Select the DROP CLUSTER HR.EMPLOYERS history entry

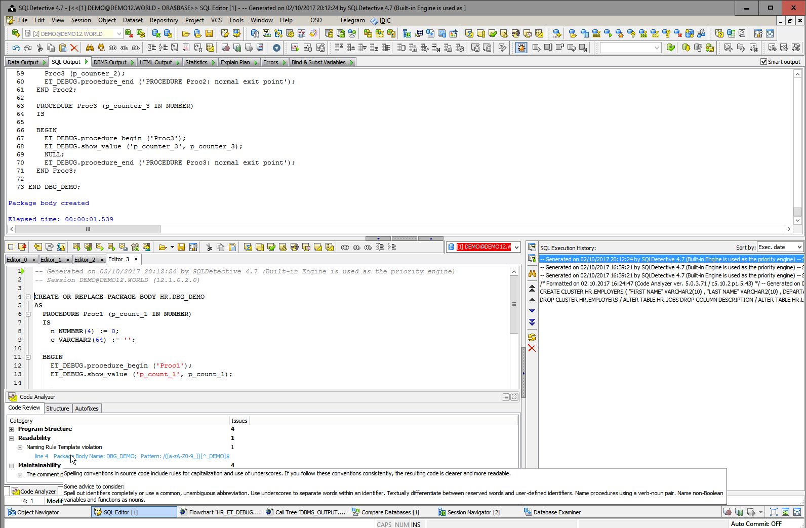point(671,300)
